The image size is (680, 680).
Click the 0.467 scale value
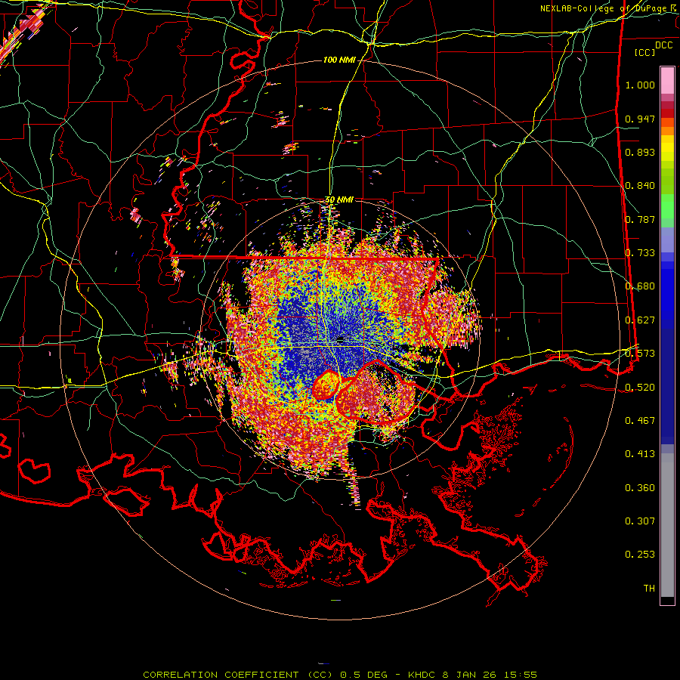(x=640, y=421)
